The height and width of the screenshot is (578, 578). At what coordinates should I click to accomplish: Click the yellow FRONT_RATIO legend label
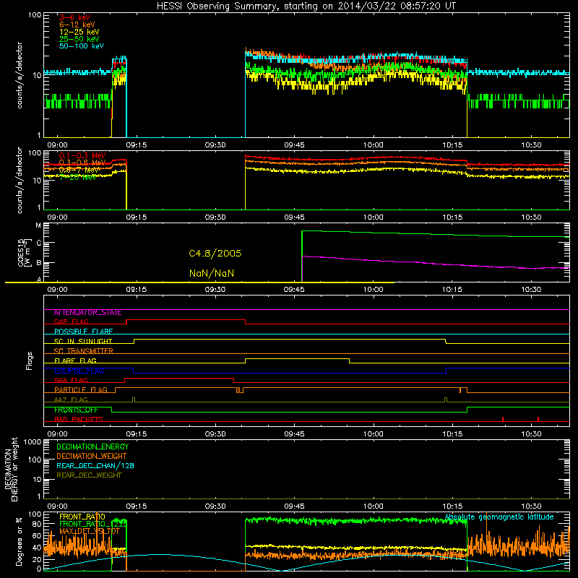point(82,517)
